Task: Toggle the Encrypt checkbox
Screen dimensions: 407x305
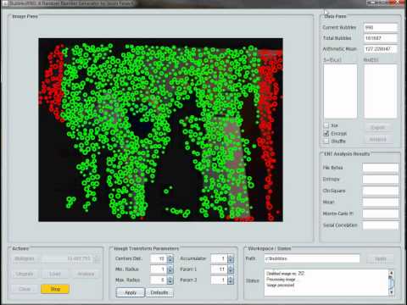Action: click(x=326, y=133)
